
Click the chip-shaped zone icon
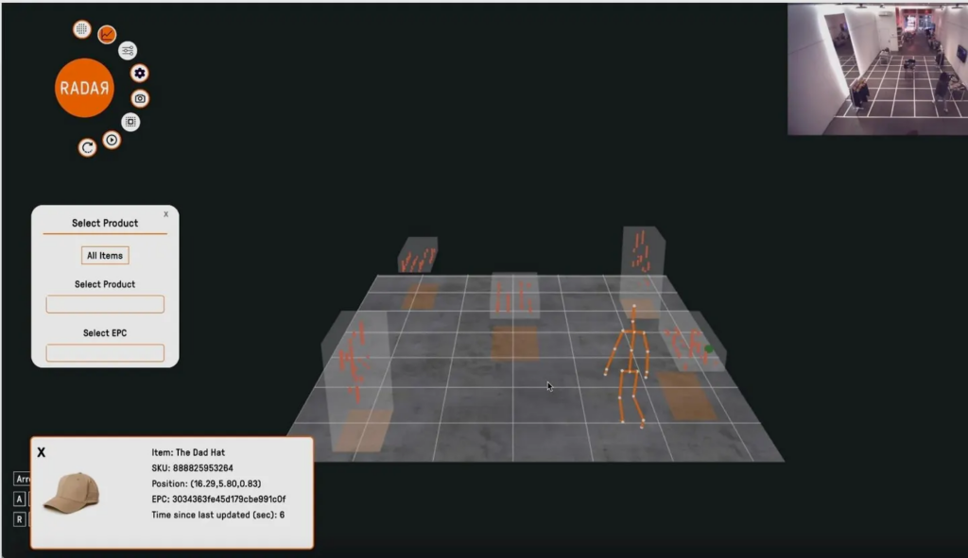click(x=130, y=122)
